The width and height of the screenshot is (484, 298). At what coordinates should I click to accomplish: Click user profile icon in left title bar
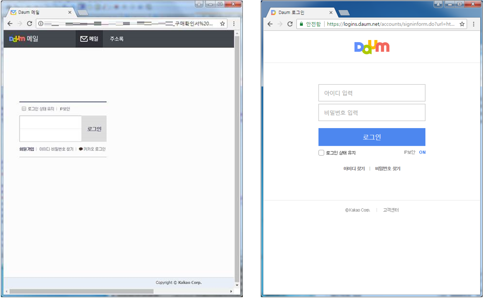[x=199, y=4]
